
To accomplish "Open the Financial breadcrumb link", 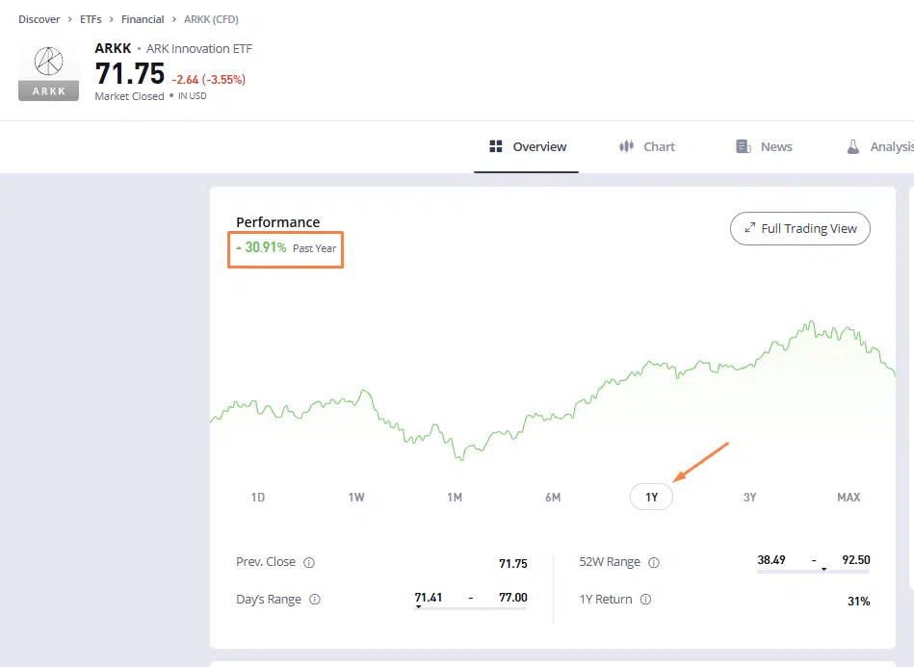I will click(143, 19).
